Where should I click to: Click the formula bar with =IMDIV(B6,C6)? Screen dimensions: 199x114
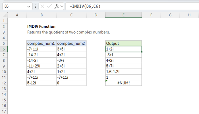[x=132, y=6]
